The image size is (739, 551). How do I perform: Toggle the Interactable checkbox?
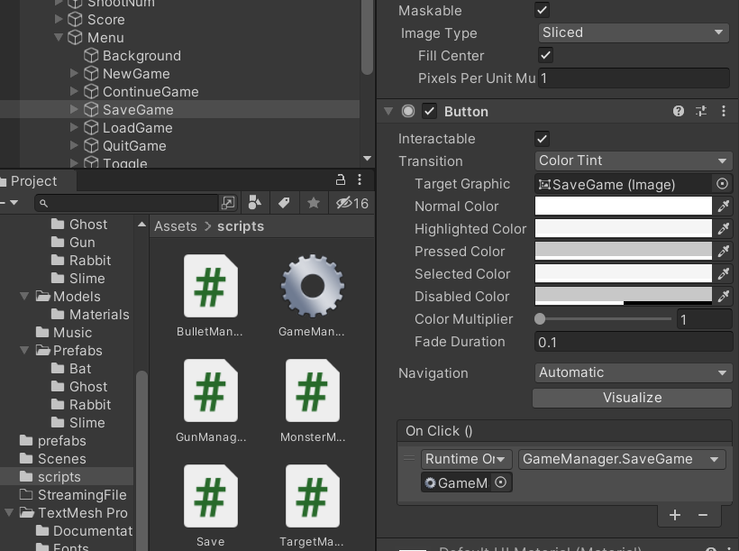[542, 139]
